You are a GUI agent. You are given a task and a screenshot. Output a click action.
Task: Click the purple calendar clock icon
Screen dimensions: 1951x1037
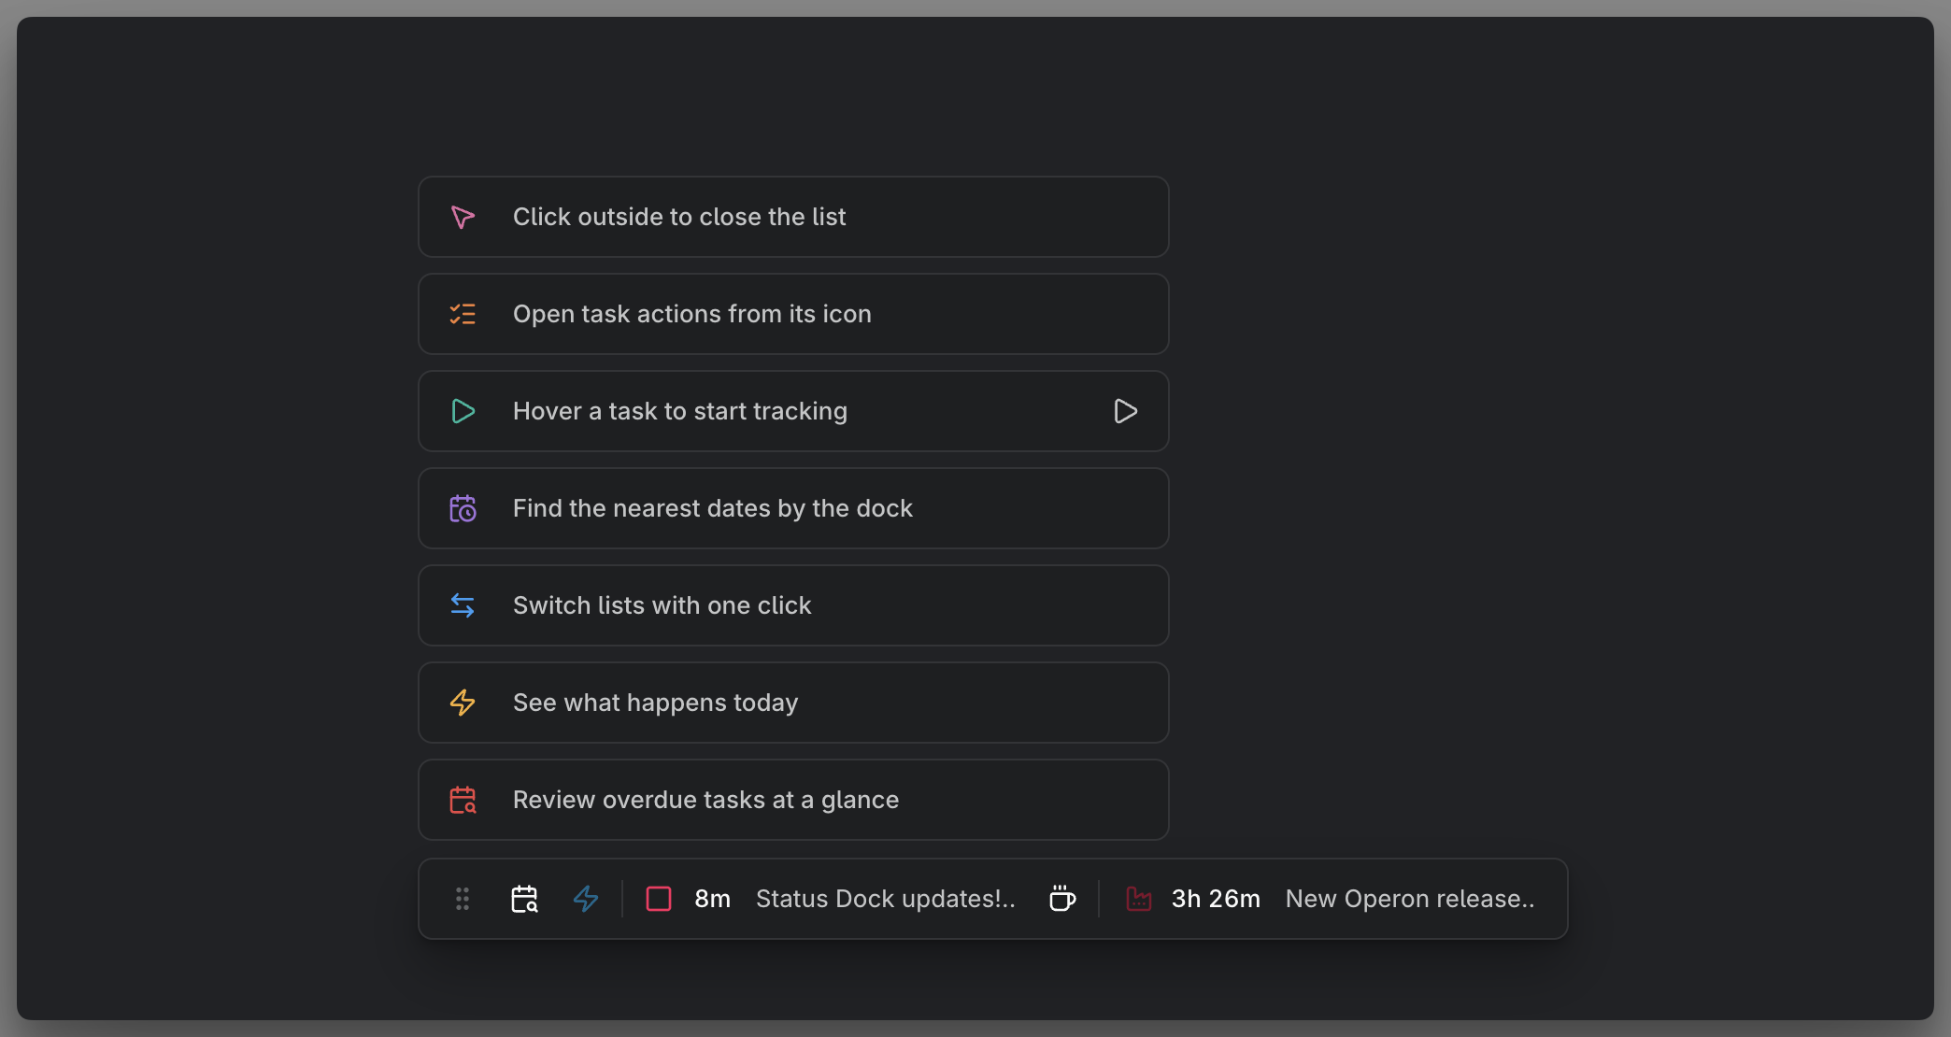pyautogui.click(x=463, y=508)
